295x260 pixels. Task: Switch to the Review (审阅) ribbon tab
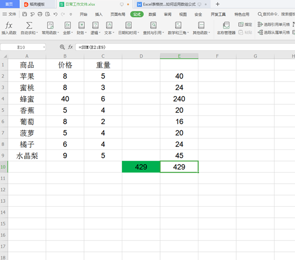point(167,14)
